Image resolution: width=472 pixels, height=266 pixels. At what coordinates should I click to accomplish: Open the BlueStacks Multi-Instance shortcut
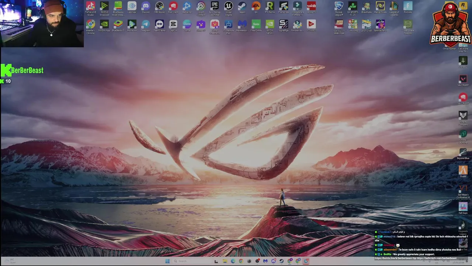[x=118, y=9]
